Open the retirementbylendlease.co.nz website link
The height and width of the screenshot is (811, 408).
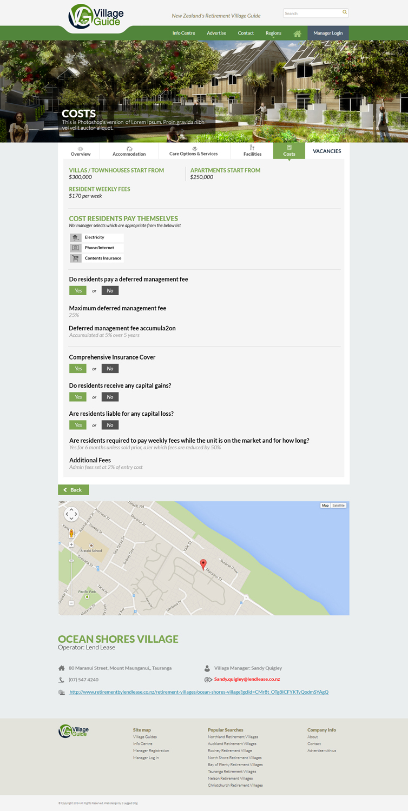[x=199, y=692]
